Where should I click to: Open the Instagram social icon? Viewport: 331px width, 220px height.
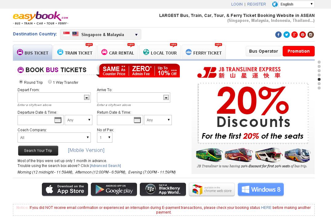[310, 35]
